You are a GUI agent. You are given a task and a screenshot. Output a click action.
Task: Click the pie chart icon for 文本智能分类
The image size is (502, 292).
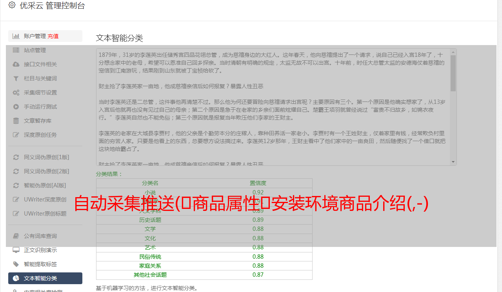click(x=16, y=278)
